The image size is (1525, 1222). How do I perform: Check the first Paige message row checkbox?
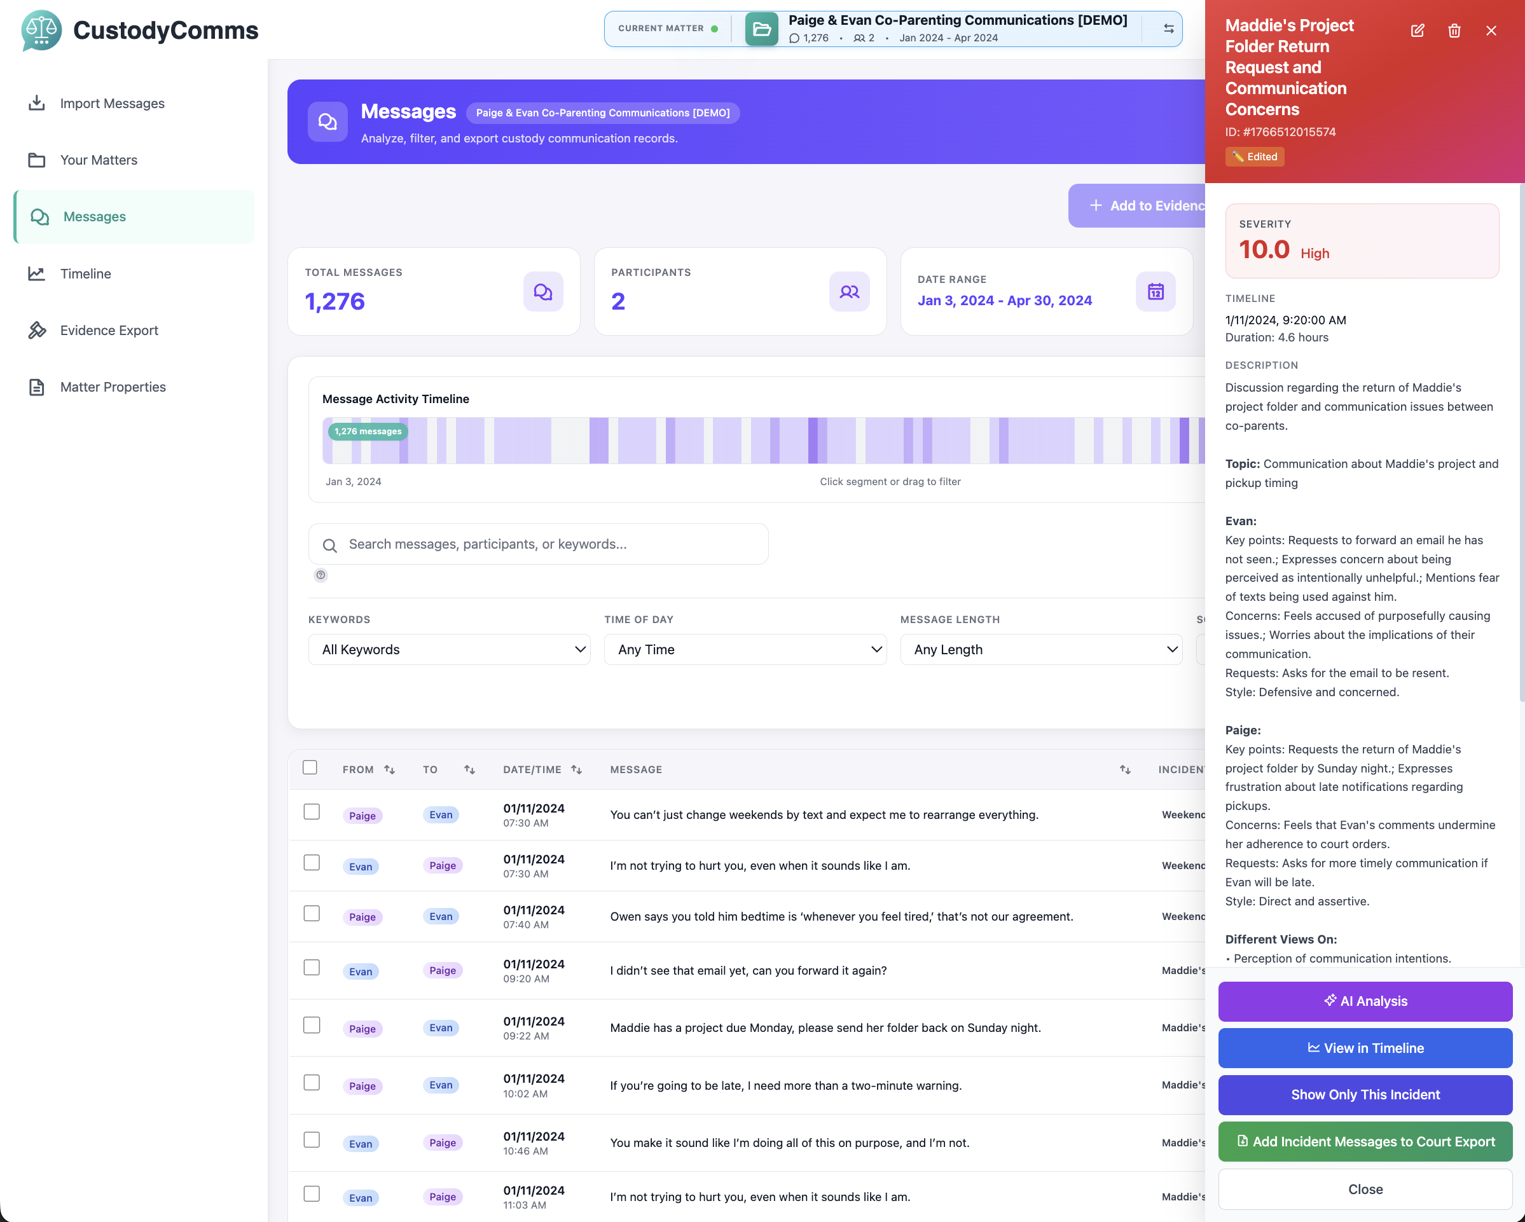click(x=311, y=811)
